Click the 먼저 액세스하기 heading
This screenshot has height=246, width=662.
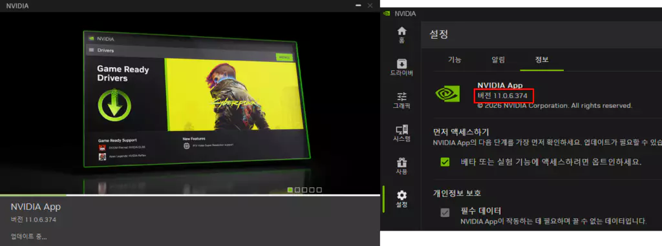tap(461, 132)
